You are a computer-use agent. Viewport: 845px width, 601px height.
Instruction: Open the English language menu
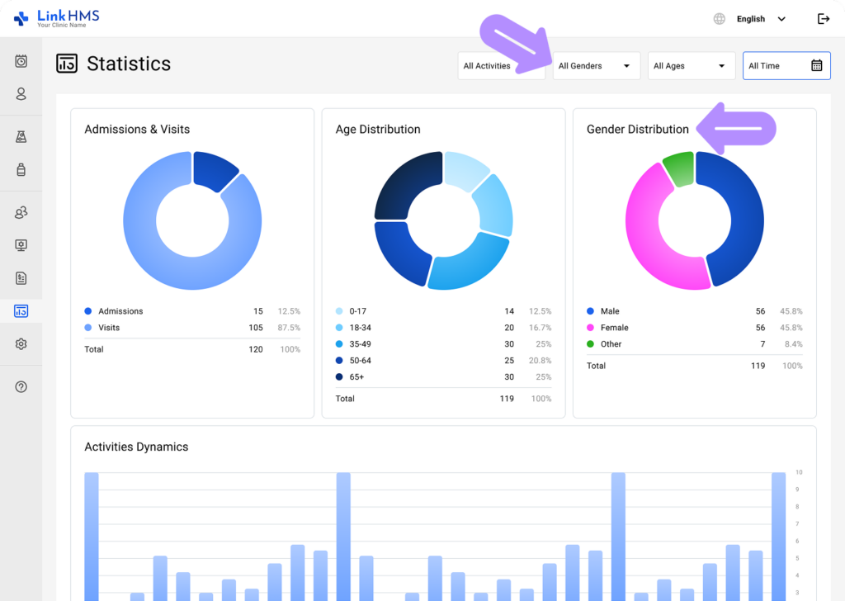pyautogui.click(x=751, y=18)
